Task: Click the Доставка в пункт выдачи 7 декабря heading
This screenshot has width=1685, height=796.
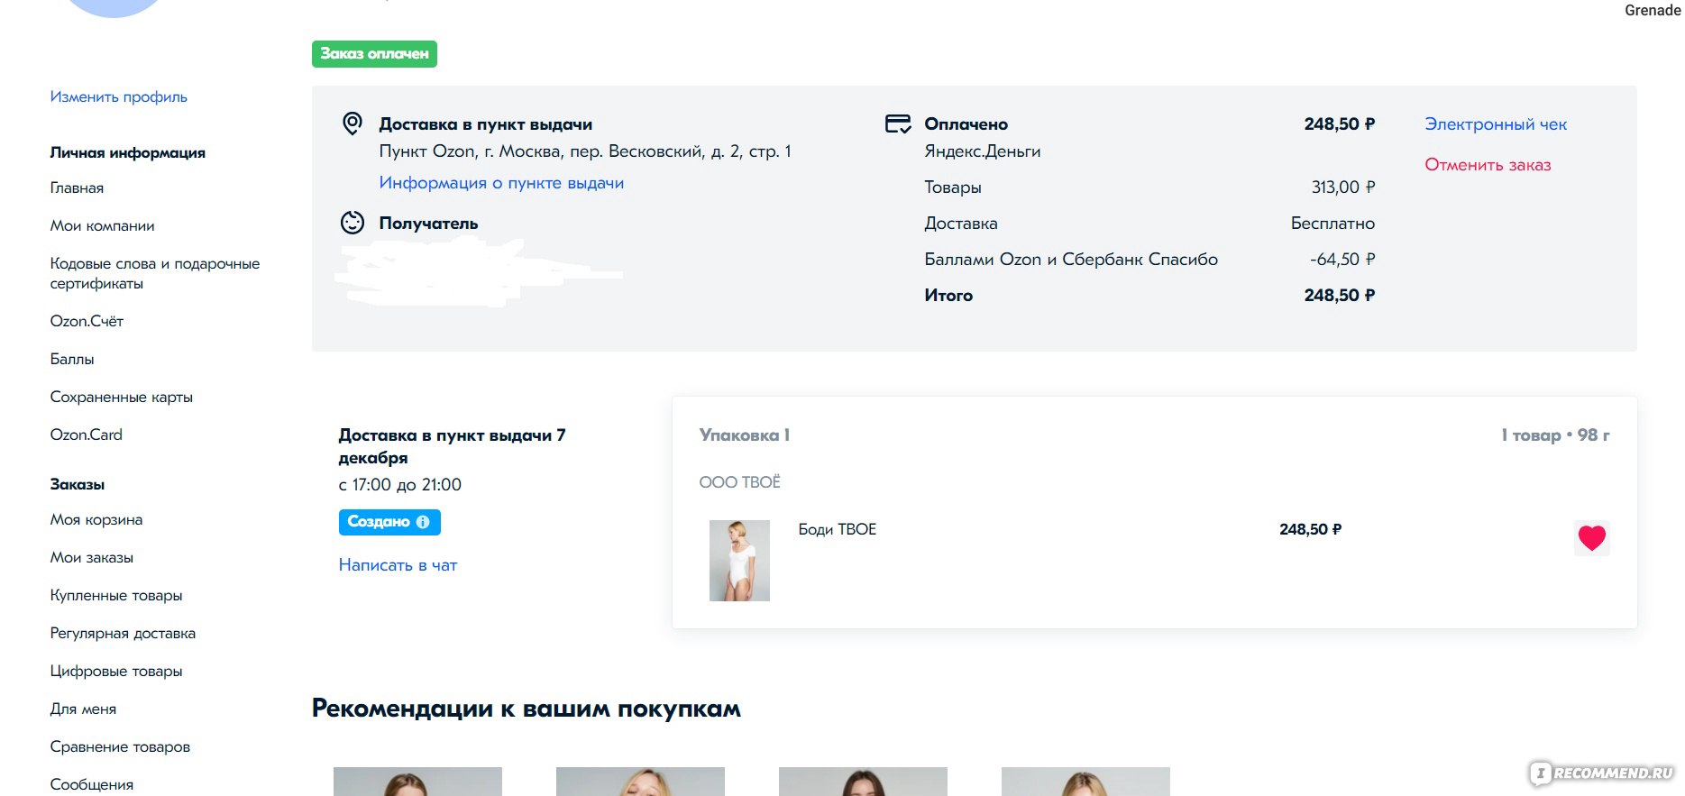Action: [x=452, y=446]
